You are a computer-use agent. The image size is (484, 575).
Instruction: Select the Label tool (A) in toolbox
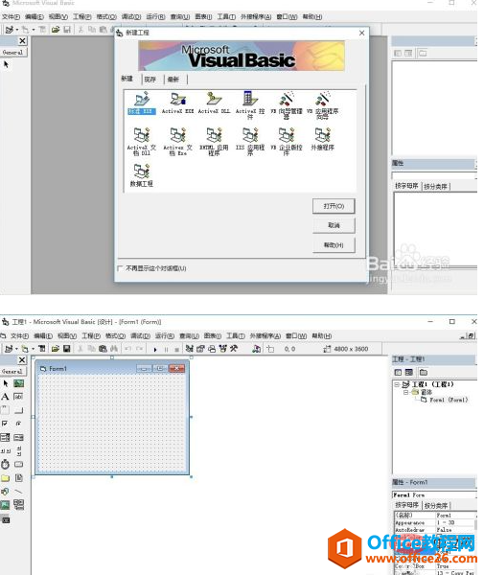5,397
